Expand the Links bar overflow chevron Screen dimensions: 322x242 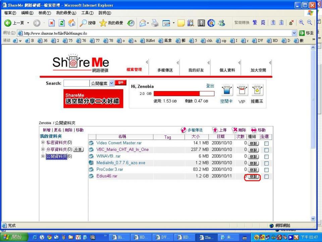click(314, 39)
